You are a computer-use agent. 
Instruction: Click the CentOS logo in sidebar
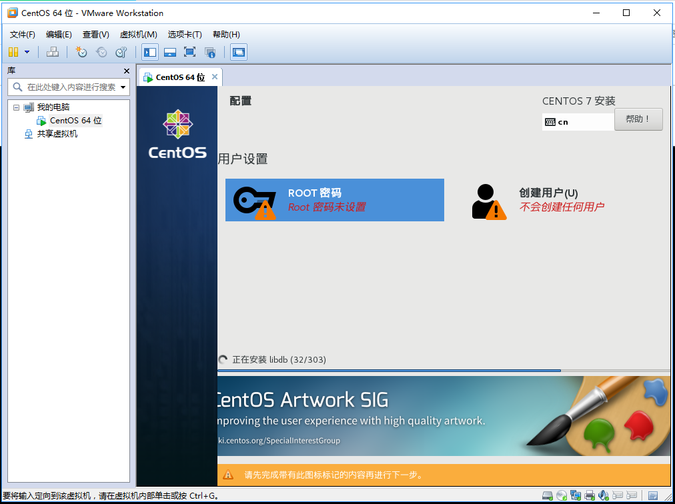(x=177, y=134)
